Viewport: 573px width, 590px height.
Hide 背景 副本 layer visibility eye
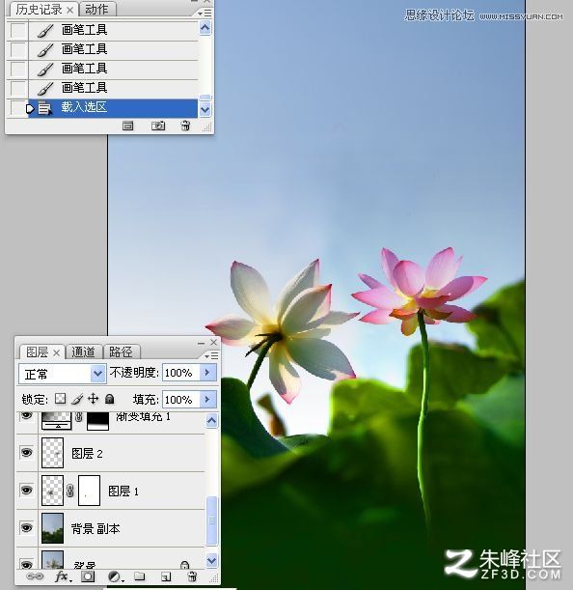[26, 527]
